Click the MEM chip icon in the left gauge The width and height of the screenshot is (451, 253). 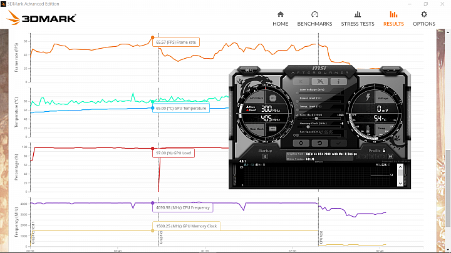pos(272,129)
